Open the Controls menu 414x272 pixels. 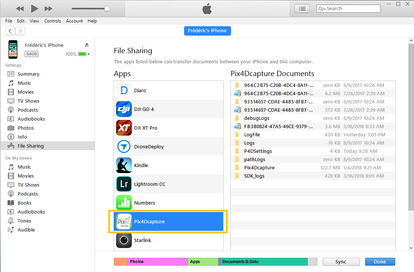click(53, 21)
